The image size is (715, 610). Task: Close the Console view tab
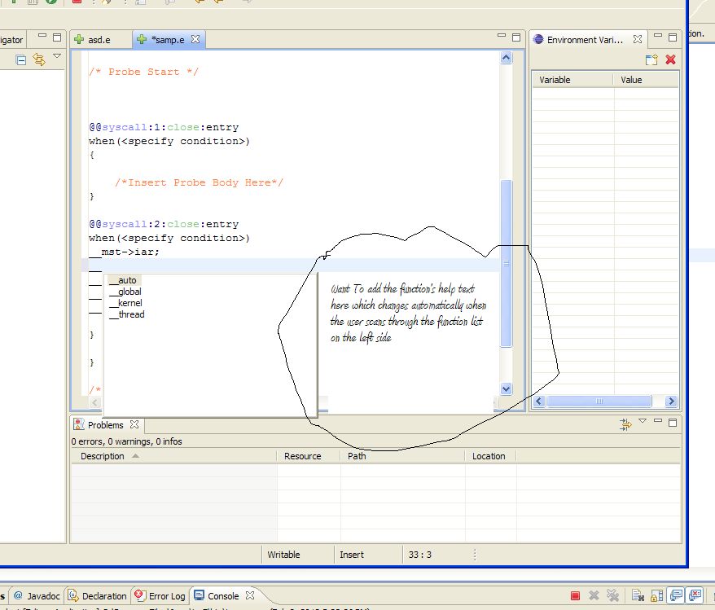(250, 595)
